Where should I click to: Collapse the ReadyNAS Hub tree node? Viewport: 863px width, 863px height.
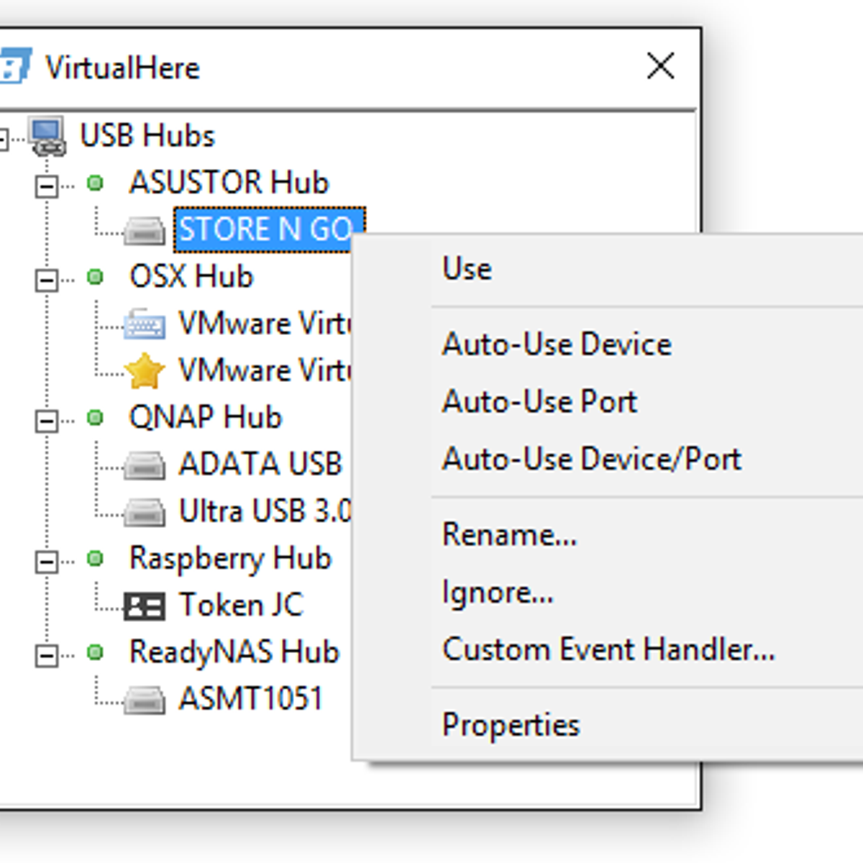coord(47,655)
